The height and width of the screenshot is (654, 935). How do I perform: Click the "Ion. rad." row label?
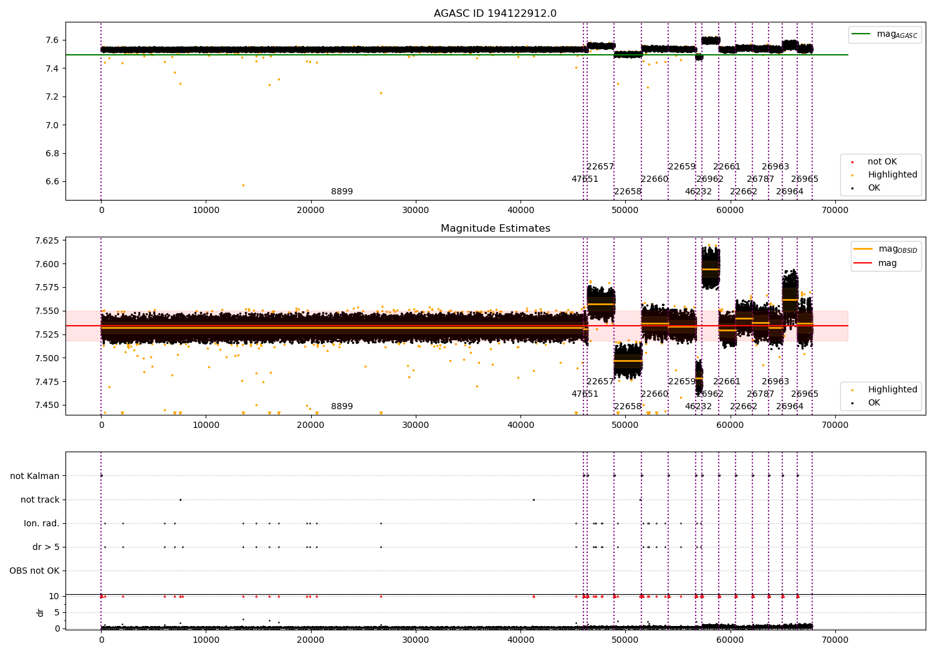pos(42,524)
